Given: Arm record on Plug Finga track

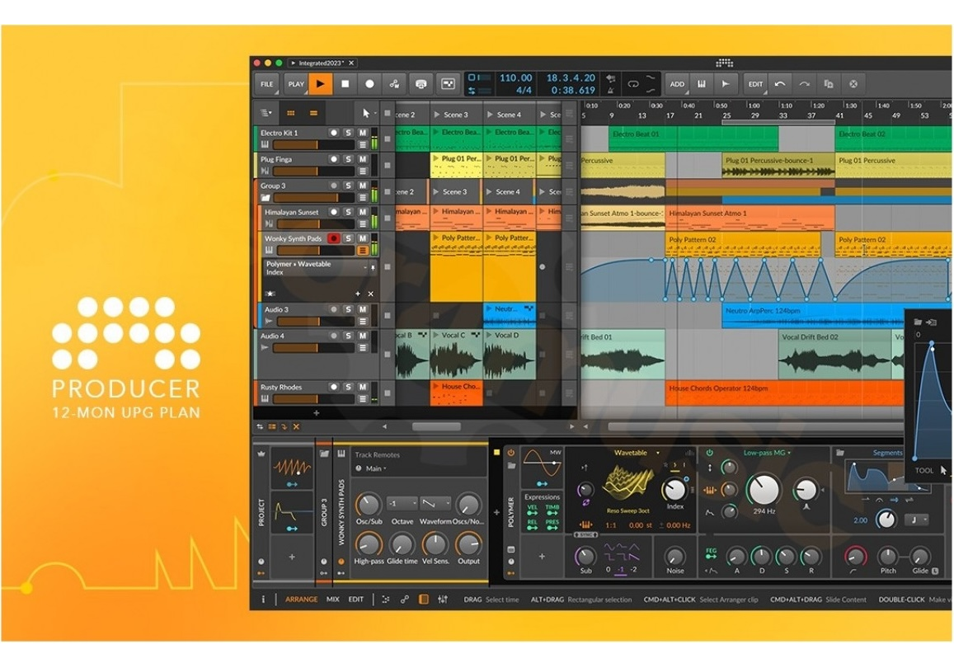Looking at the screenshot, I should pyautogui.click(x=333, y=159).
